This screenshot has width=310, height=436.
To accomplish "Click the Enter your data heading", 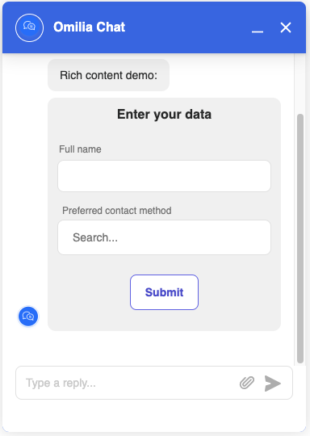I will (164, 115).
